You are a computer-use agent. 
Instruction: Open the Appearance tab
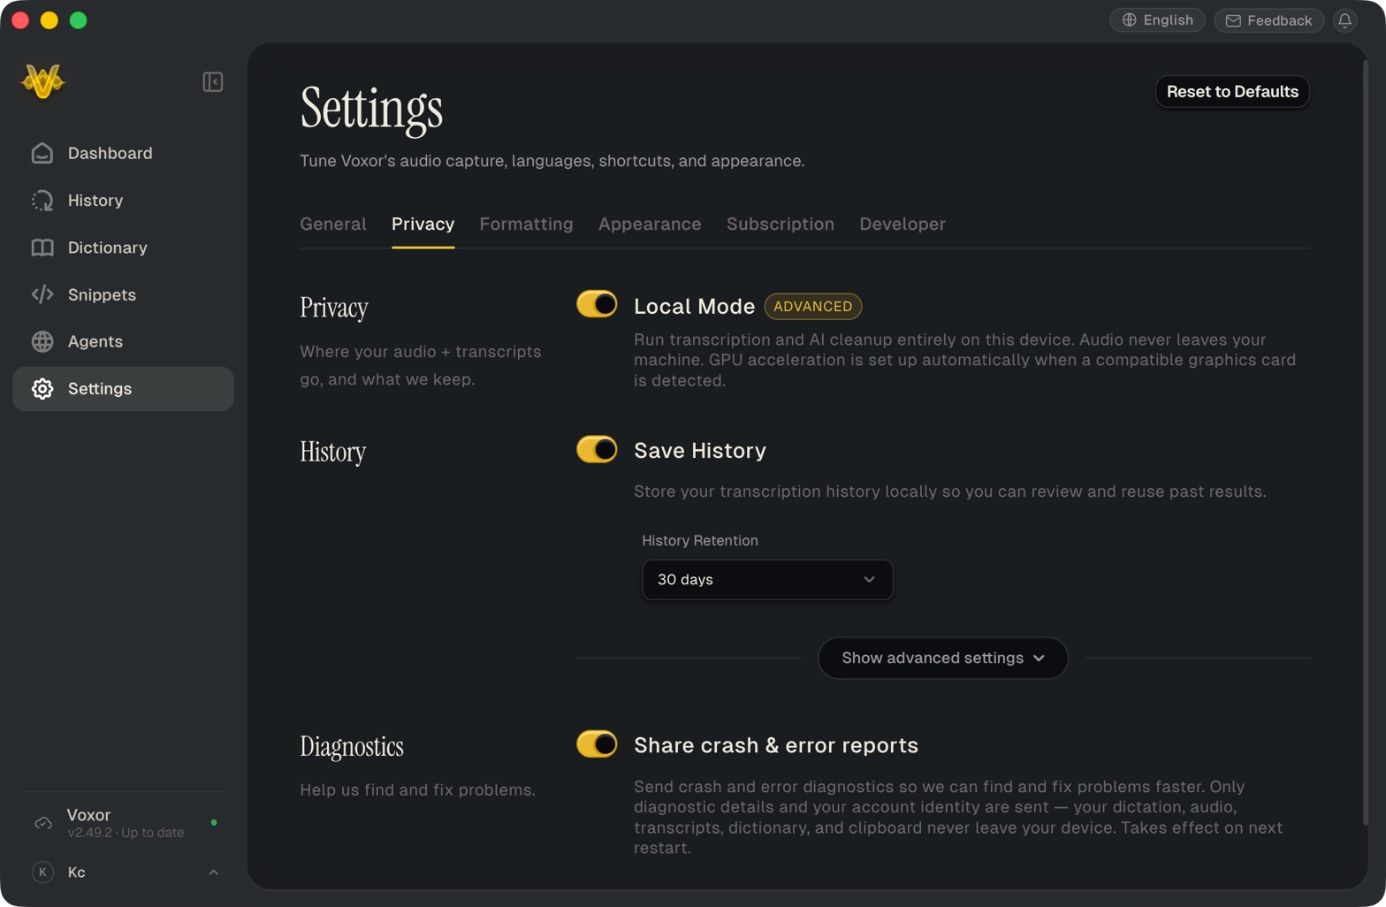(x=650, y=225)
